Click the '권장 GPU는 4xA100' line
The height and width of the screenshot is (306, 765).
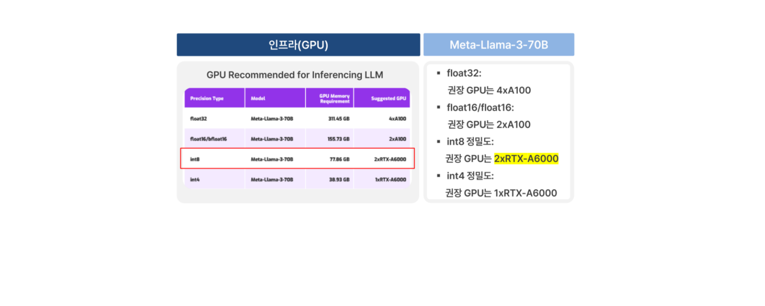(489, 90)
